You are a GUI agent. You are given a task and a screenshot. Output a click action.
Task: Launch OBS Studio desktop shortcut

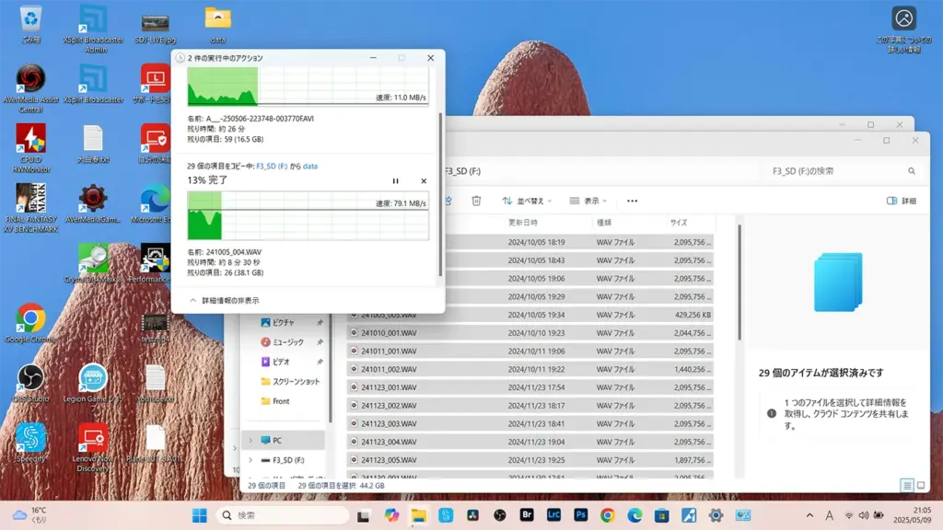(x=30, y=383)
